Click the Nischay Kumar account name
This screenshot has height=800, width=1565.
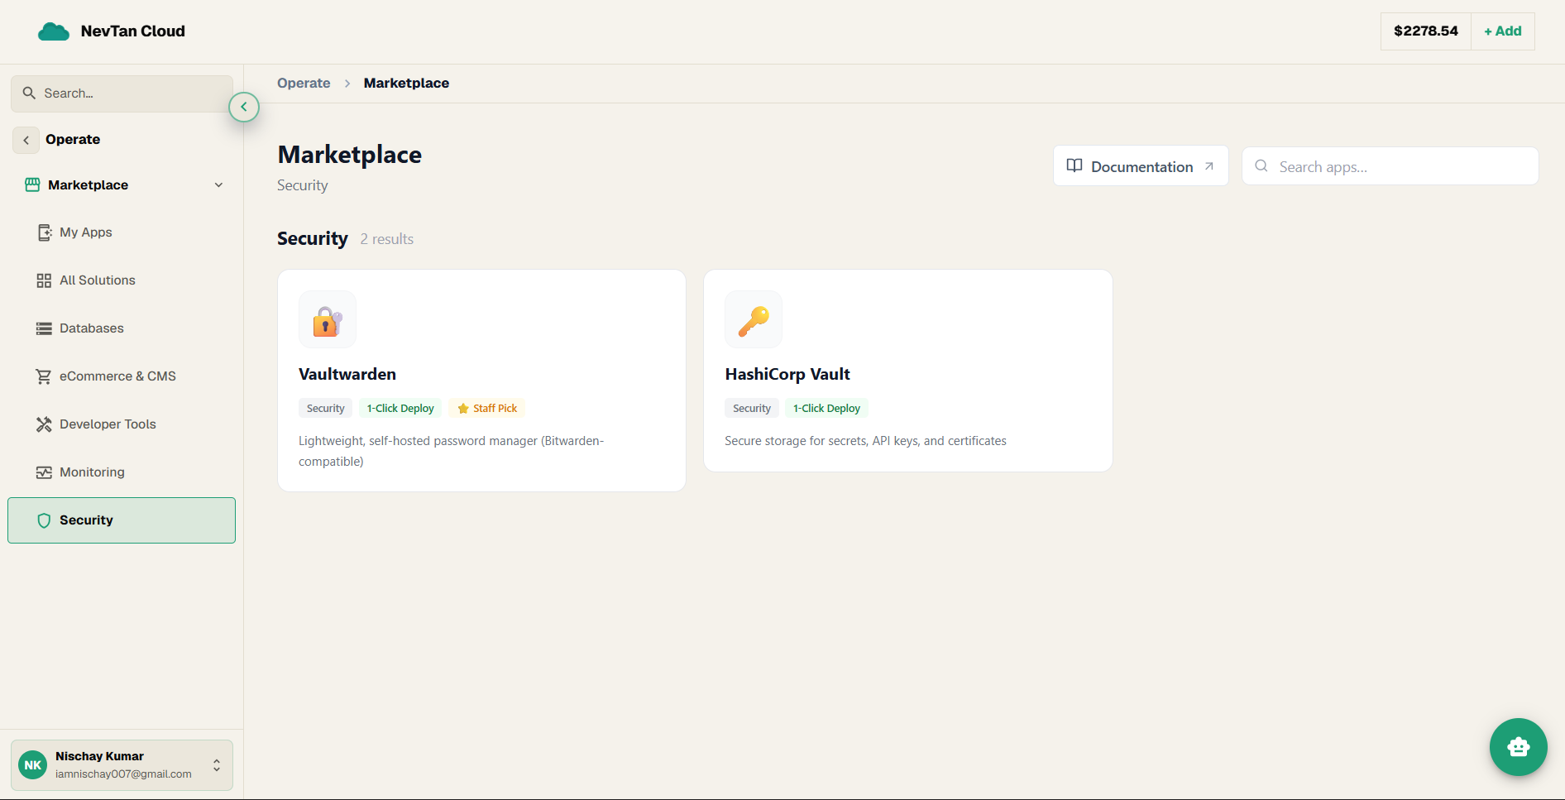[x=99, y=756]
